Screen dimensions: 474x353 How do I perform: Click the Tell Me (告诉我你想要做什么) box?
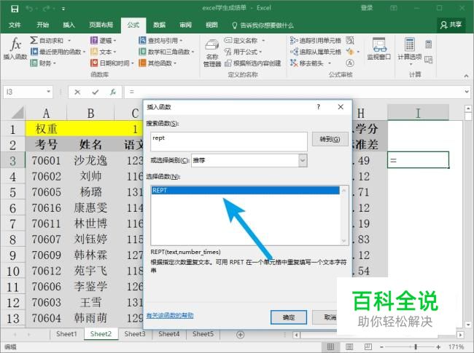pyautogui.click(x=263, y=25)
